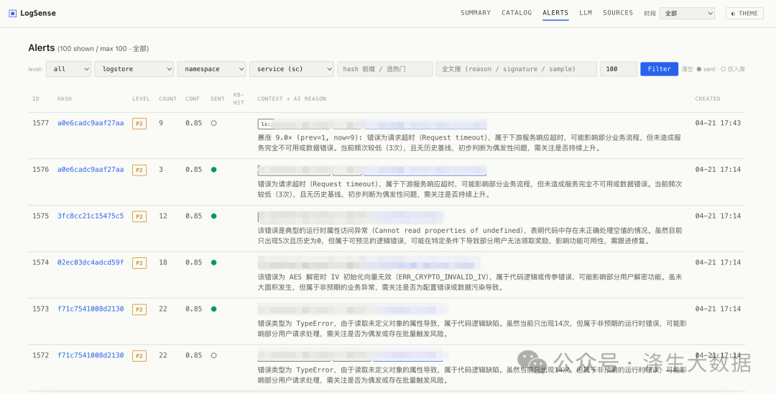This screenshot has height=394, width=776.
Task: Open the SUMMARY tab
Action: tap(476, 13)
